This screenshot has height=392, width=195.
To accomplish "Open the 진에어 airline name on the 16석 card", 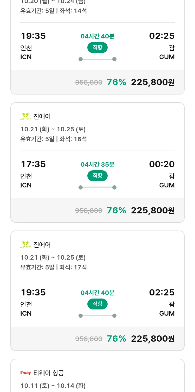I will (42, 117).
